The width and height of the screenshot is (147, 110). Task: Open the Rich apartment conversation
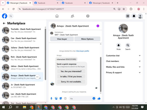(22, 58)
